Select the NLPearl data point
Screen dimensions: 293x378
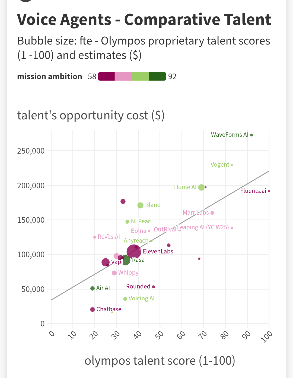[127, 222]
